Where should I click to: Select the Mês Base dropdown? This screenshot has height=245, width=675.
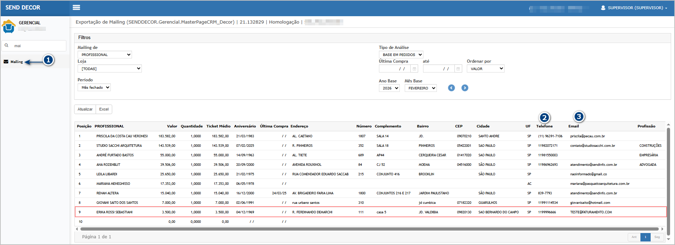[421, 88]
